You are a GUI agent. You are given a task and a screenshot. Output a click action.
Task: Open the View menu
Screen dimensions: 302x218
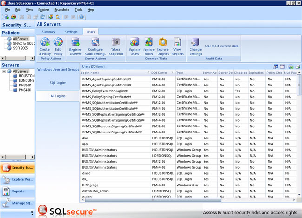click(29, 10)
